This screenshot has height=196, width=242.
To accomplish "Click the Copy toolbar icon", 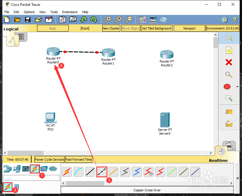I will click(62, 20).
